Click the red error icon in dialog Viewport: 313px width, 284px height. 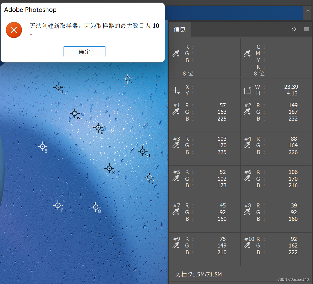[x=14, y=30]
